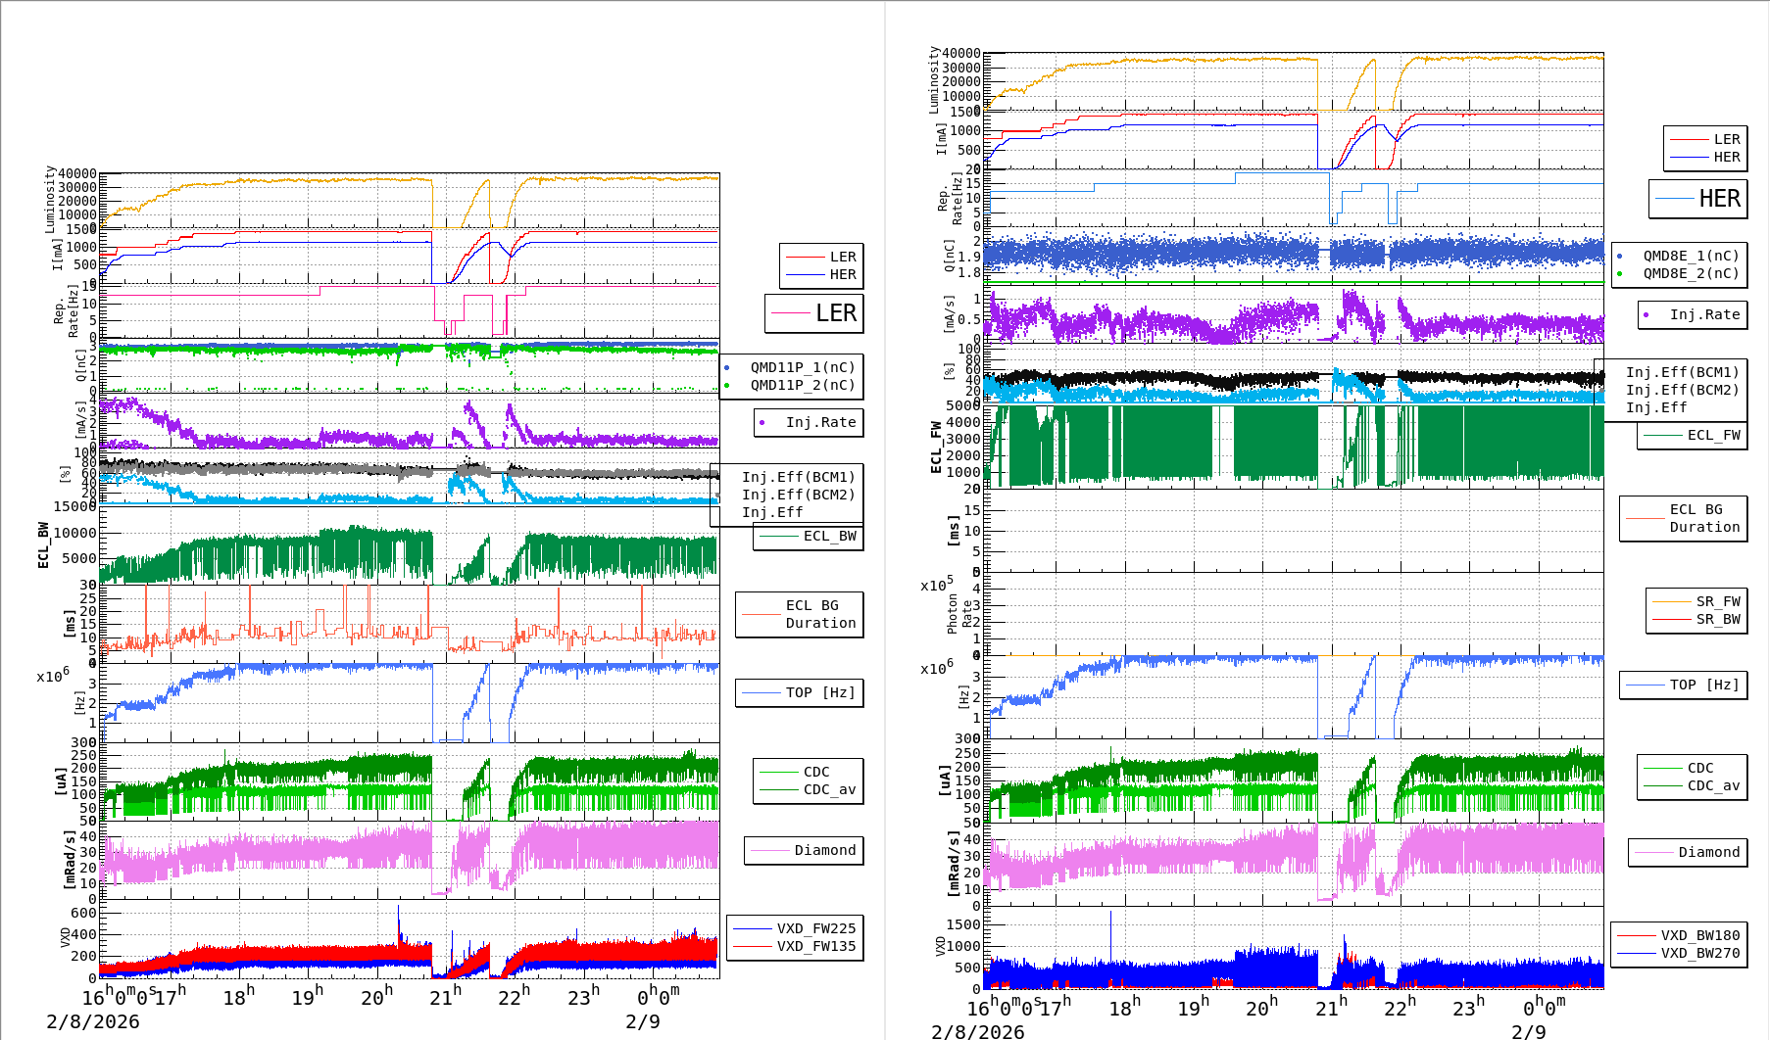The width and height of the screenshot is (1770, 1040).
Task: Click the QMD11P_2(nC) legend label
Action: (803, 385)
